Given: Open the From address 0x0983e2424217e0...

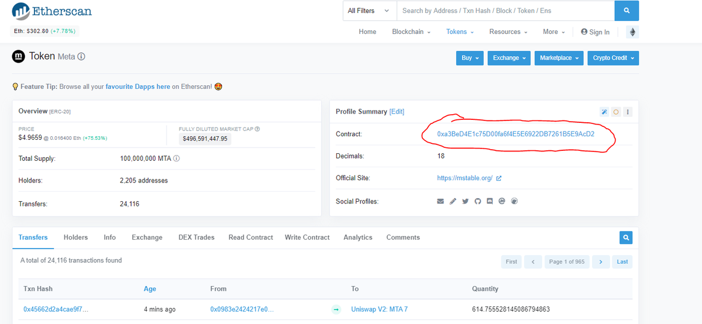Looking at the screenshot, I should [x=242, y=309].
